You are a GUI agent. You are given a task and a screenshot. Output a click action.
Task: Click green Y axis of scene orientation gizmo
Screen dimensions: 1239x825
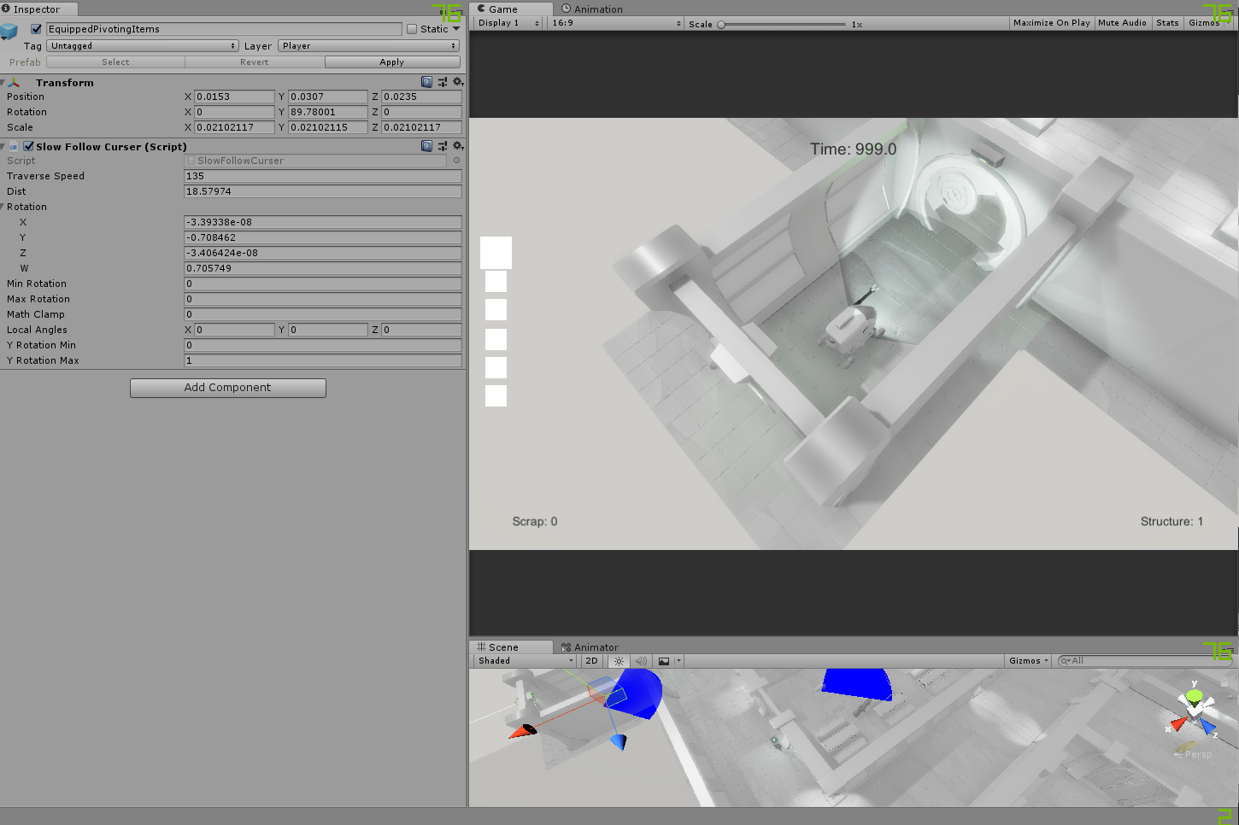pyautogui.click(x=1195, y=696)
